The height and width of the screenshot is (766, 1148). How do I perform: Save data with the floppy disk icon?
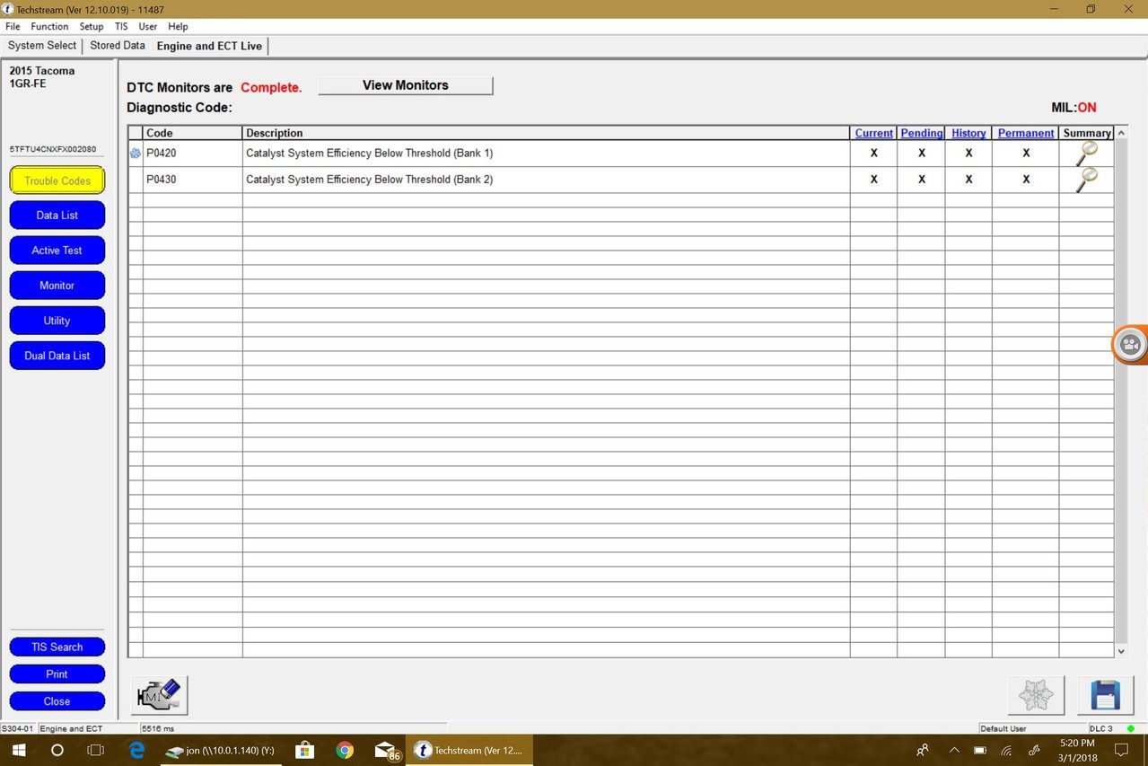pyautogui.click(x=1105, y=695)
